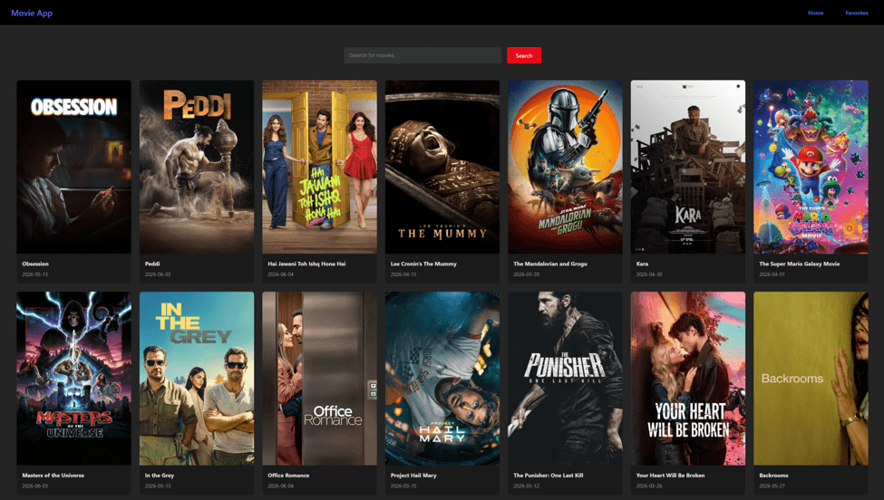The height and width of the screenshot is (500, 884).
Task: Click 'The Super Mario Galaxy Movie' title
Action: click(x=800, y=264)
